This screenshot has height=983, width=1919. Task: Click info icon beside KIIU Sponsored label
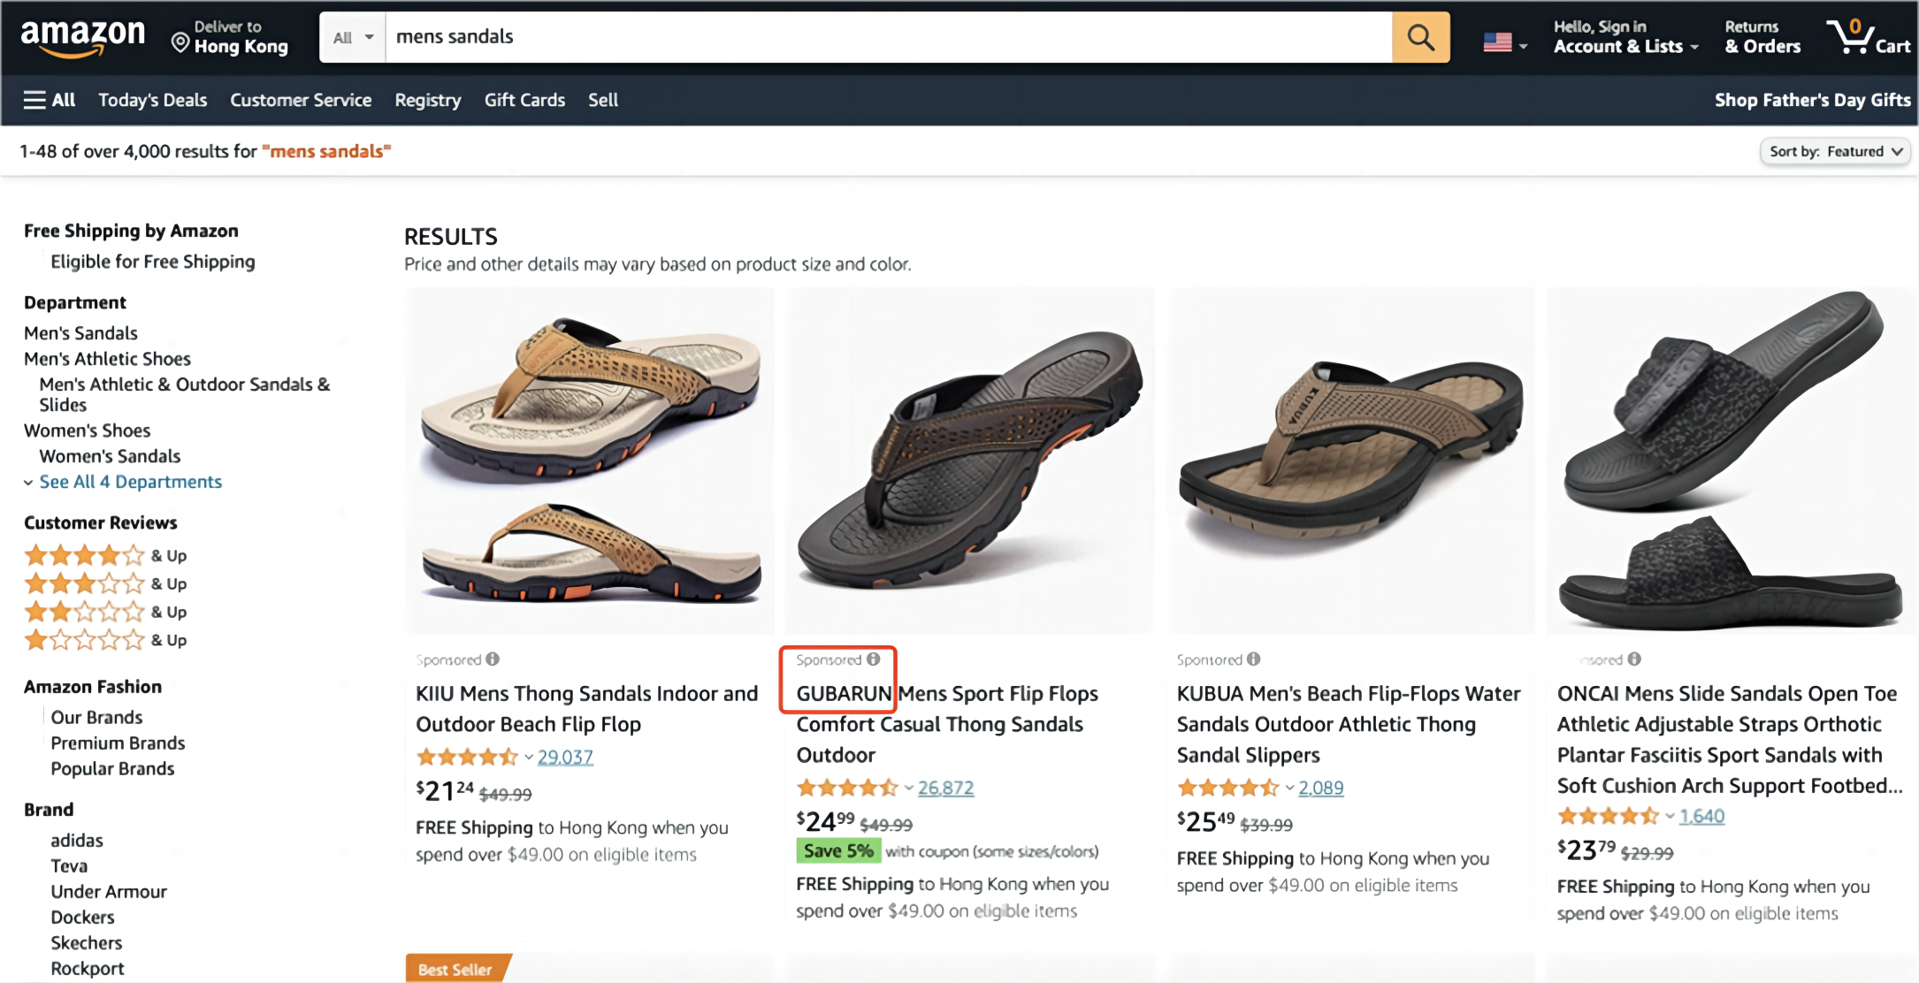click(x=493, y=659)
